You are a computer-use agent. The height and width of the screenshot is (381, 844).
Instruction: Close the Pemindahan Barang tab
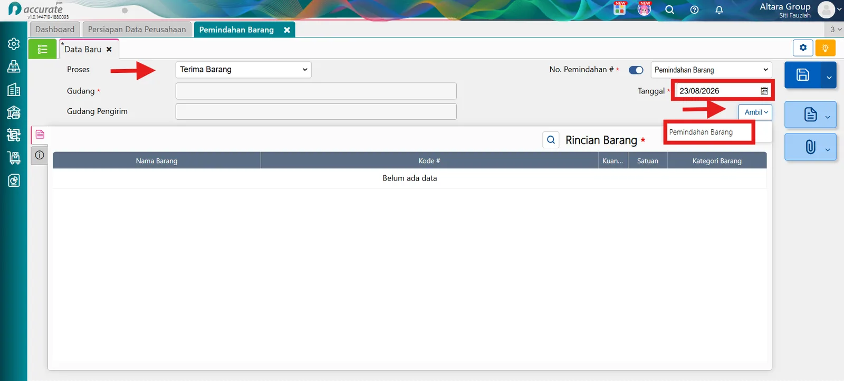pos(287,30)
